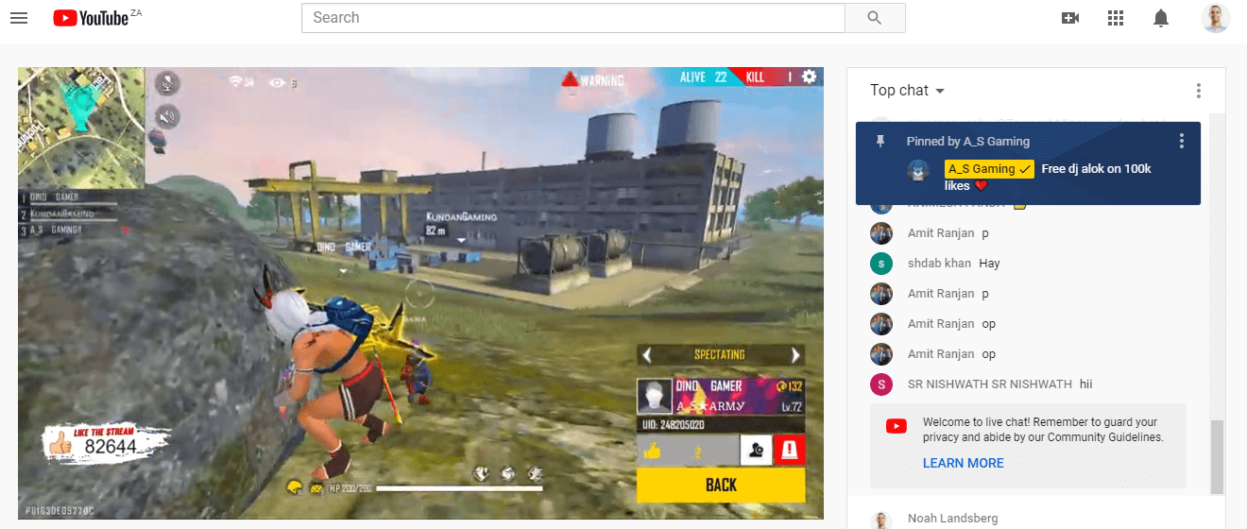
Task: Click the YouTube icon in welcome notice
Action: (x=897, y=427)
